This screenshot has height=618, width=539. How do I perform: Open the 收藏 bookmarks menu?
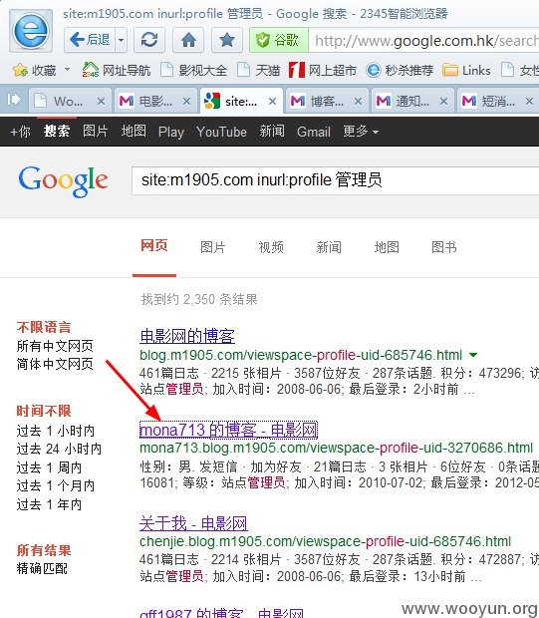35,71
